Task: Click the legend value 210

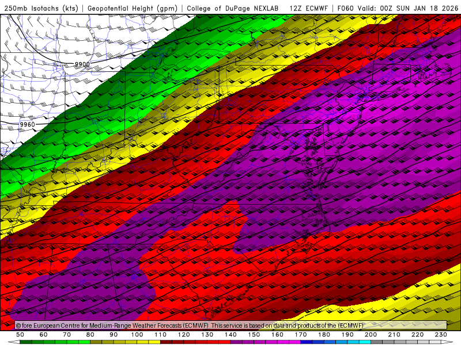Action: [x=394, y=335]
